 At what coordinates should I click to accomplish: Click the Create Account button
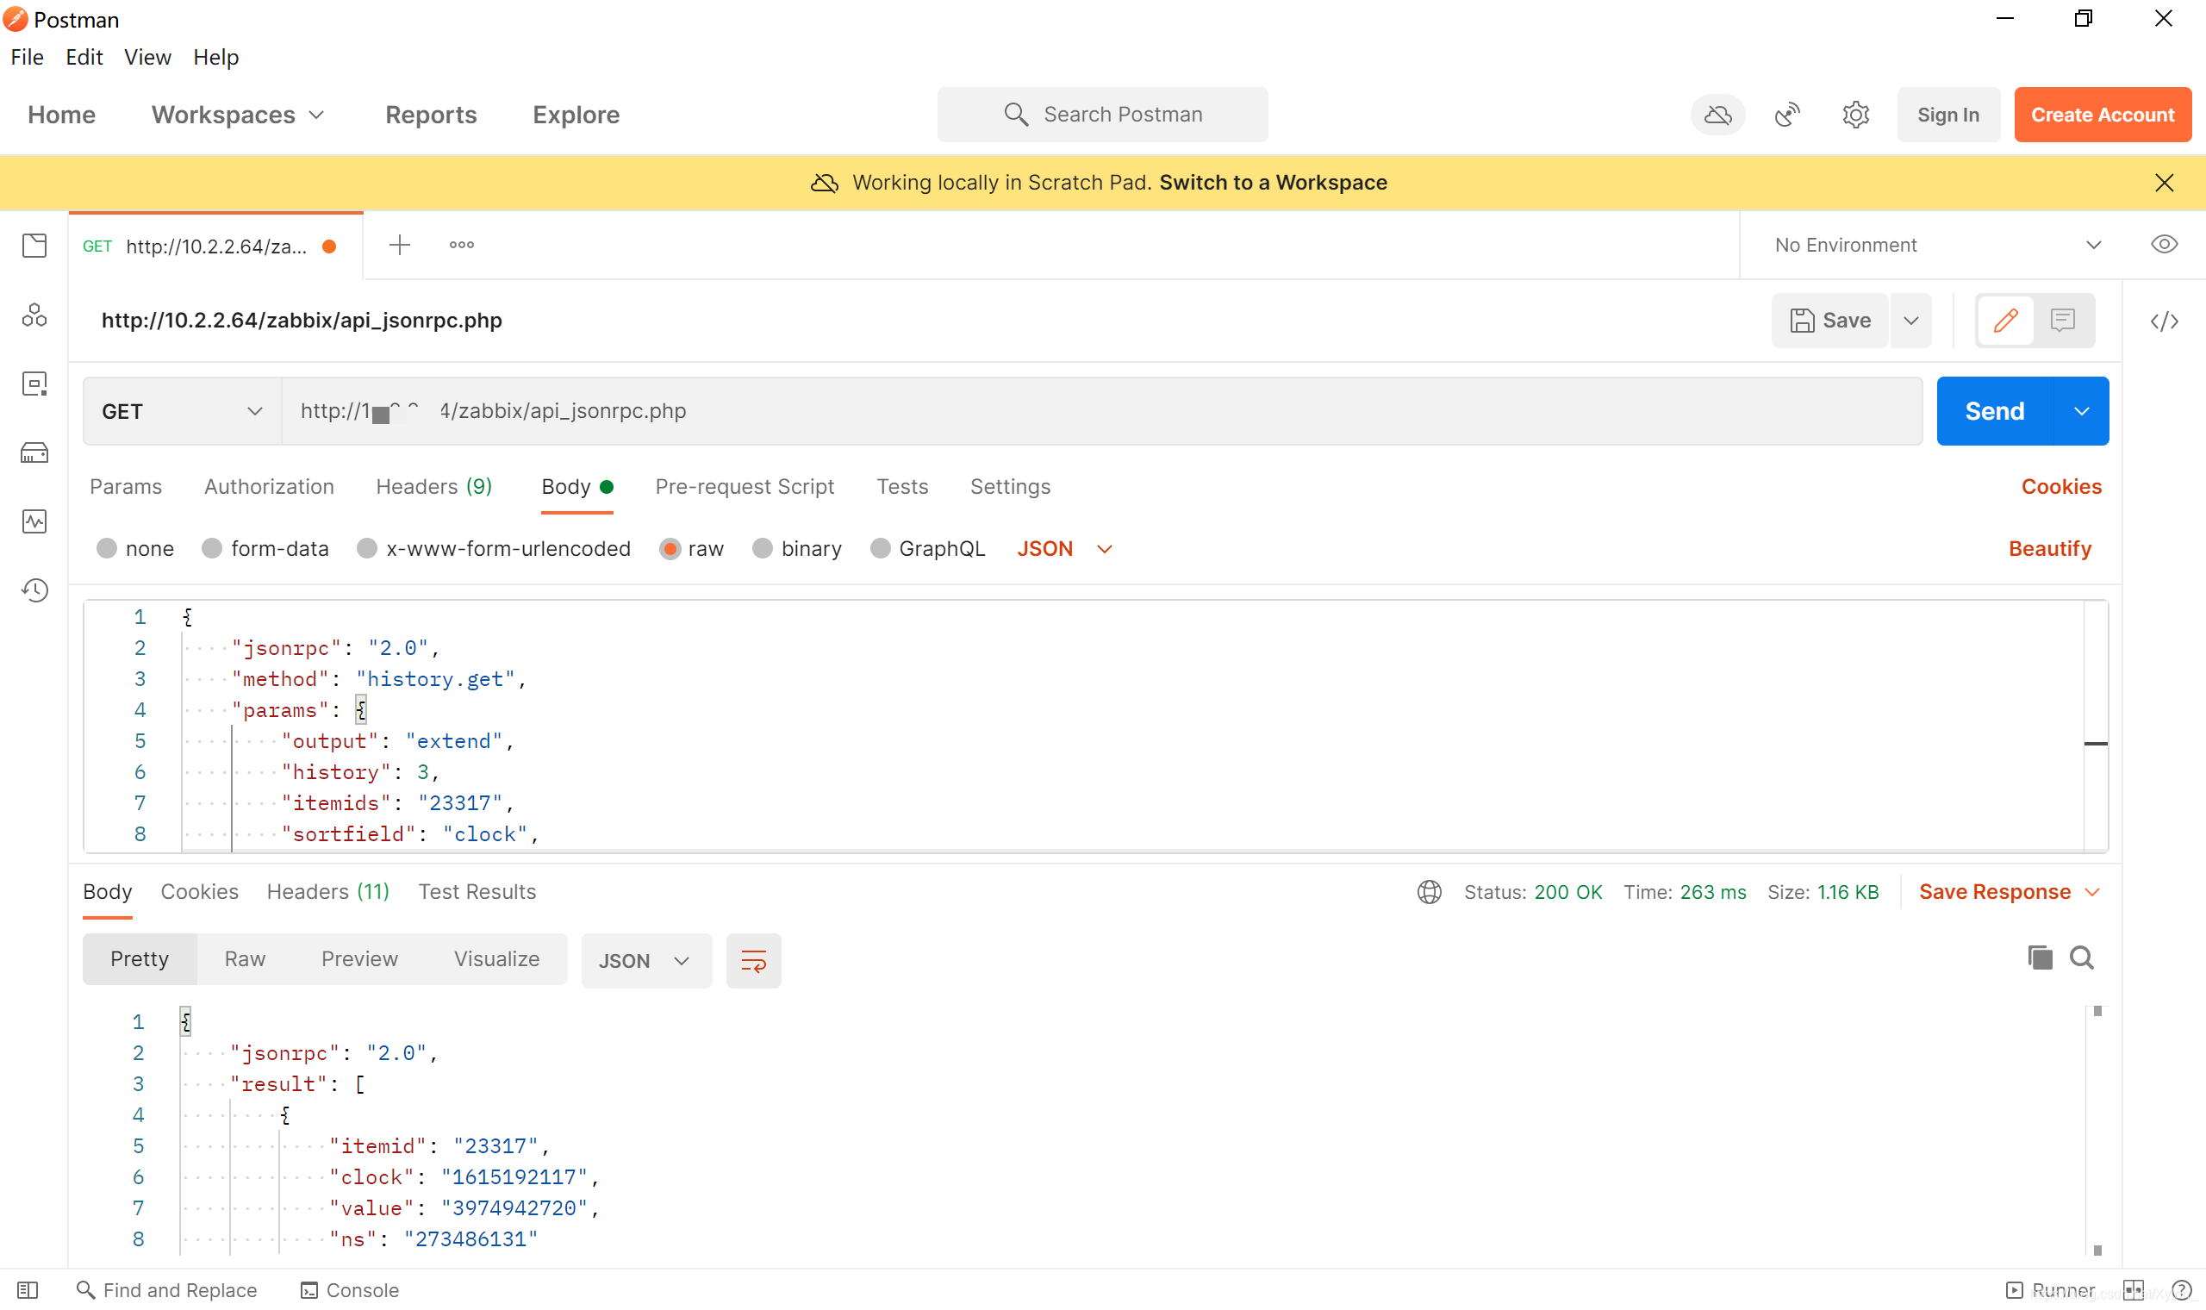pos(2102,115)
